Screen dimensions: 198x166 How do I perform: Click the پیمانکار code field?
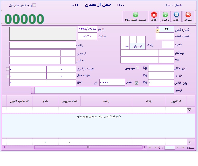pyautogui.click(x=166, y=53)
